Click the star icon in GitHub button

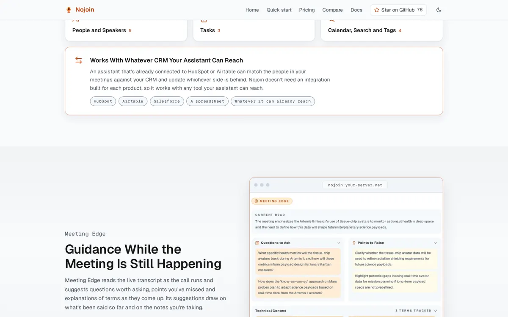coord(377,10)
